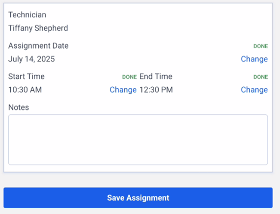The image size is (280, 214).
Task: Click the End Time label
Action: [x=156, y=77]
